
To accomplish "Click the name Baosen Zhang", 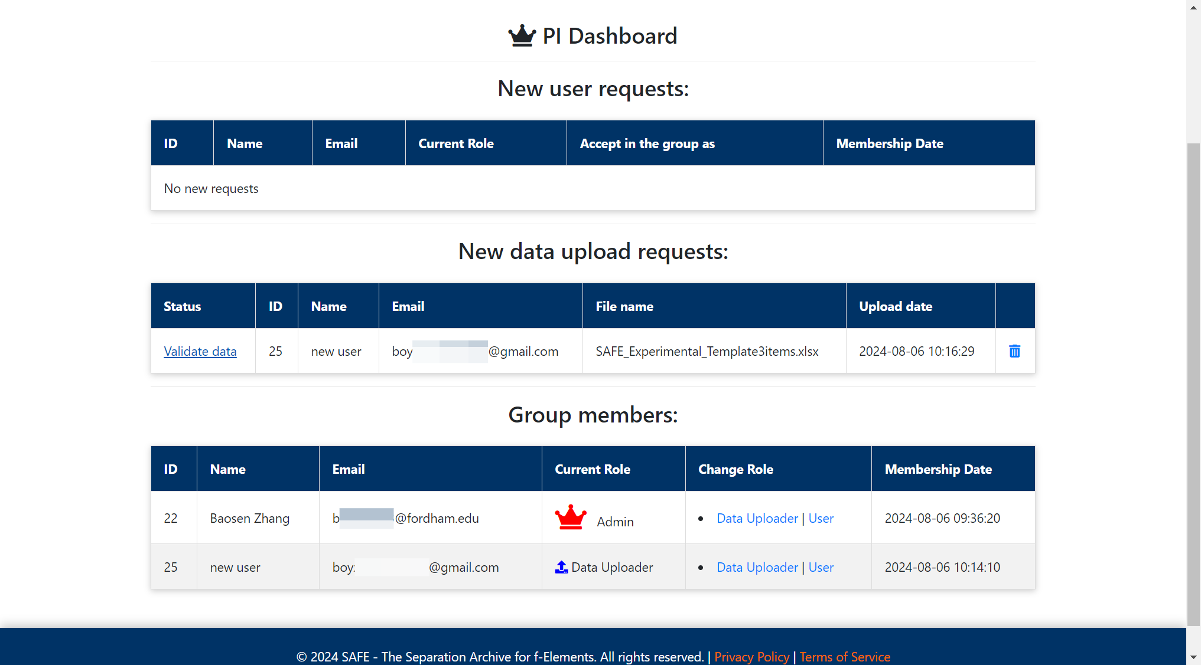I will 250,518.
